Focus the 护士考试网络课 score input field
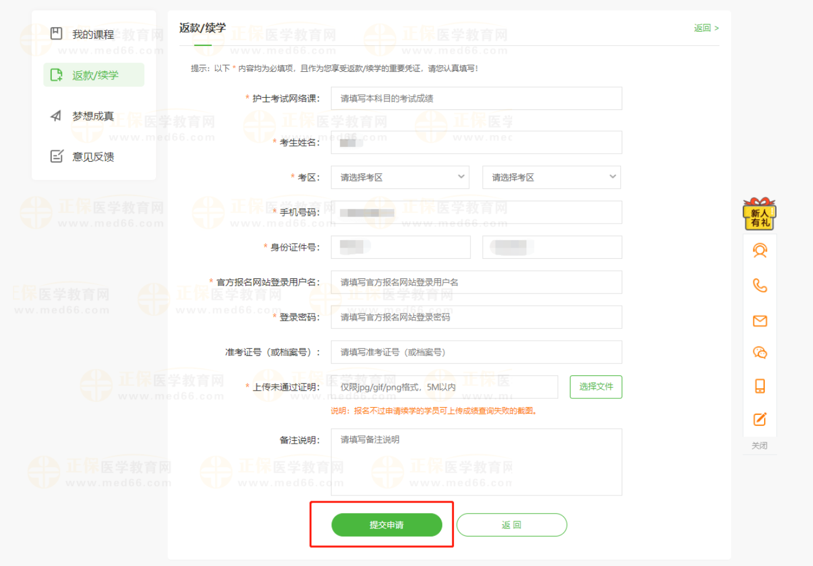Image resolution: width=813 pixels, height=566 pixels. 476,98
